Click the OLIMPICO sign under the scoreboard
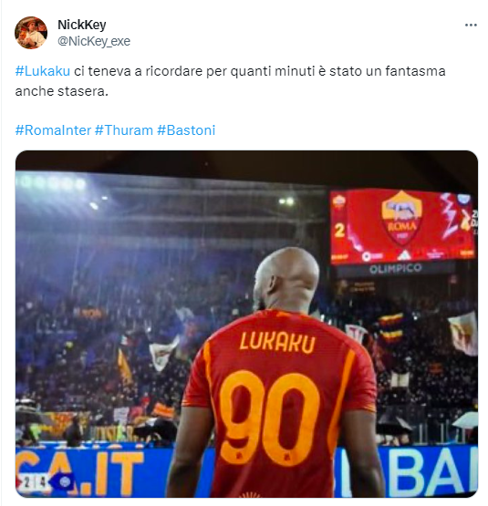Viewport: 488px width, 506px height. click(395, 268)
